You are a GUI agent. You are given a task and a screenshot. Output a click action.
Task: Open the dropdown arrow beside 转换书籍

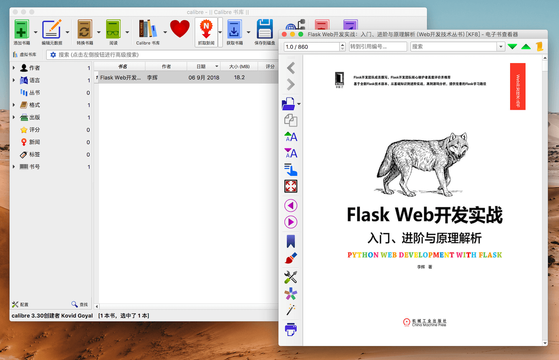(99, 32)
